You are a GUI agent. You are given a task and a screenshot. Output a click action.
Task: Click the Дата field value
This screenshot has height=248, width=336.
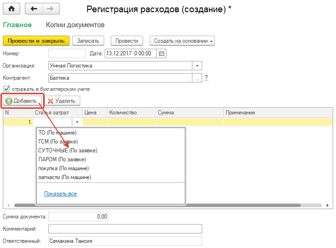(131, 53)
